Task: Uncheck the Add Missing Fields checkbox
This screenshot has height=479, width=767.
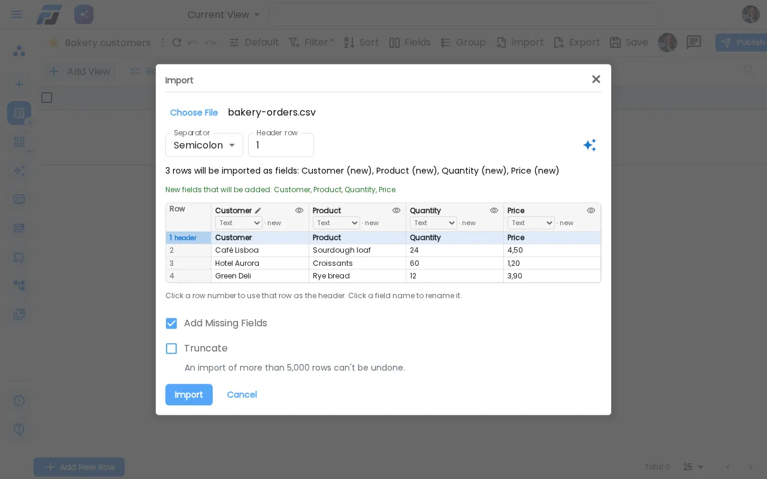Action: (171, 323)
